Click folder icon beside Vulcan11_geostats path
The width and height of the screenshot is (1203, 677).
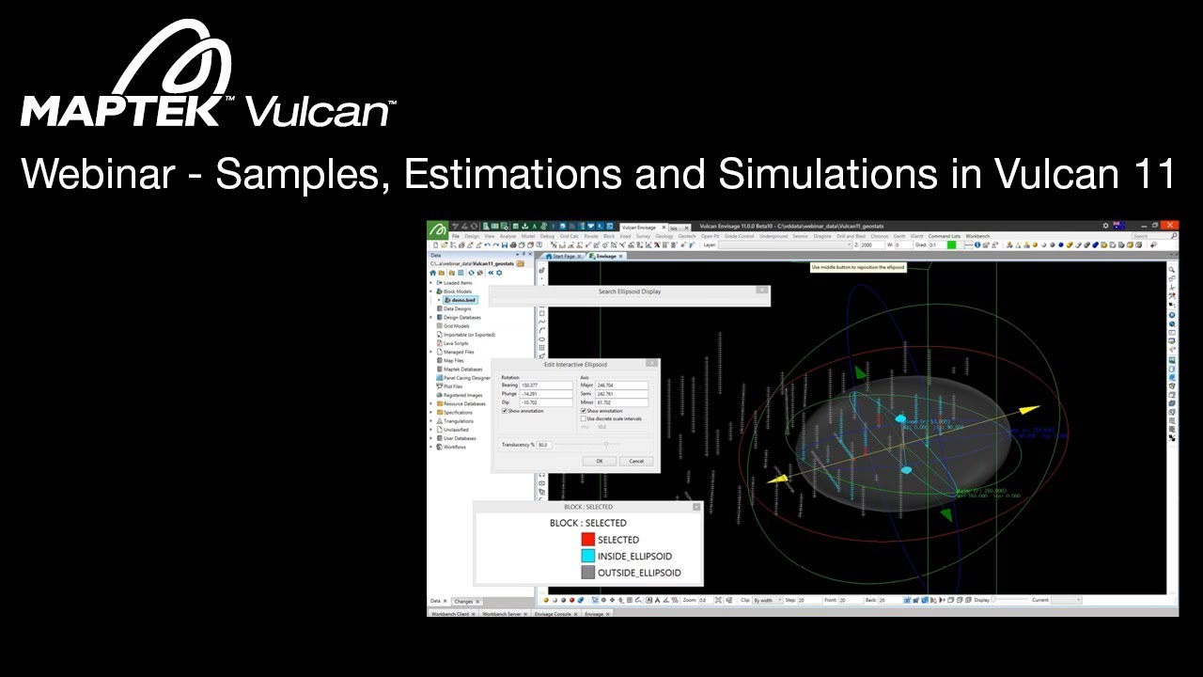click(520, 264)
